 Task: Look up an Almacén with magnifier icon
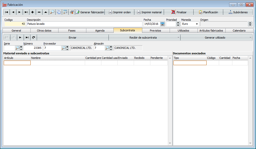pos(107,48)
